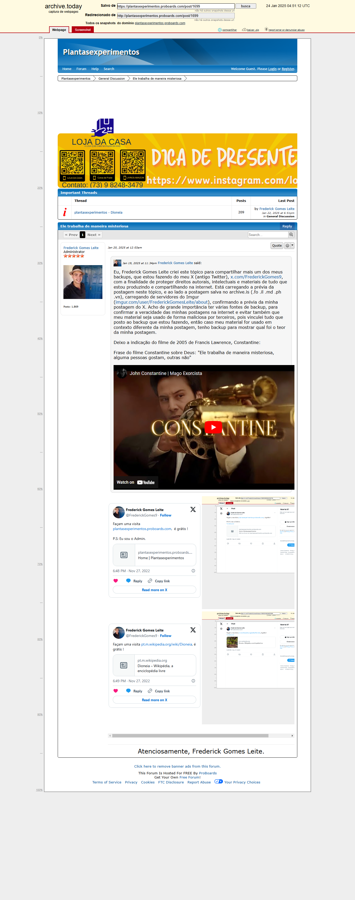Click imgur.com/user/FrederickGomesLeite/about link
Viewport: 355px width, 900px height.
pos(162,302)
